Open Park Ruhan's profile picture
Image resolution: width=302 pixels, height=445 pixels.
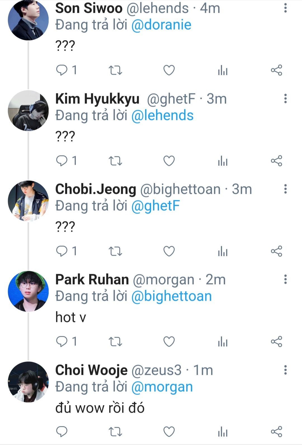pos(28,291)
